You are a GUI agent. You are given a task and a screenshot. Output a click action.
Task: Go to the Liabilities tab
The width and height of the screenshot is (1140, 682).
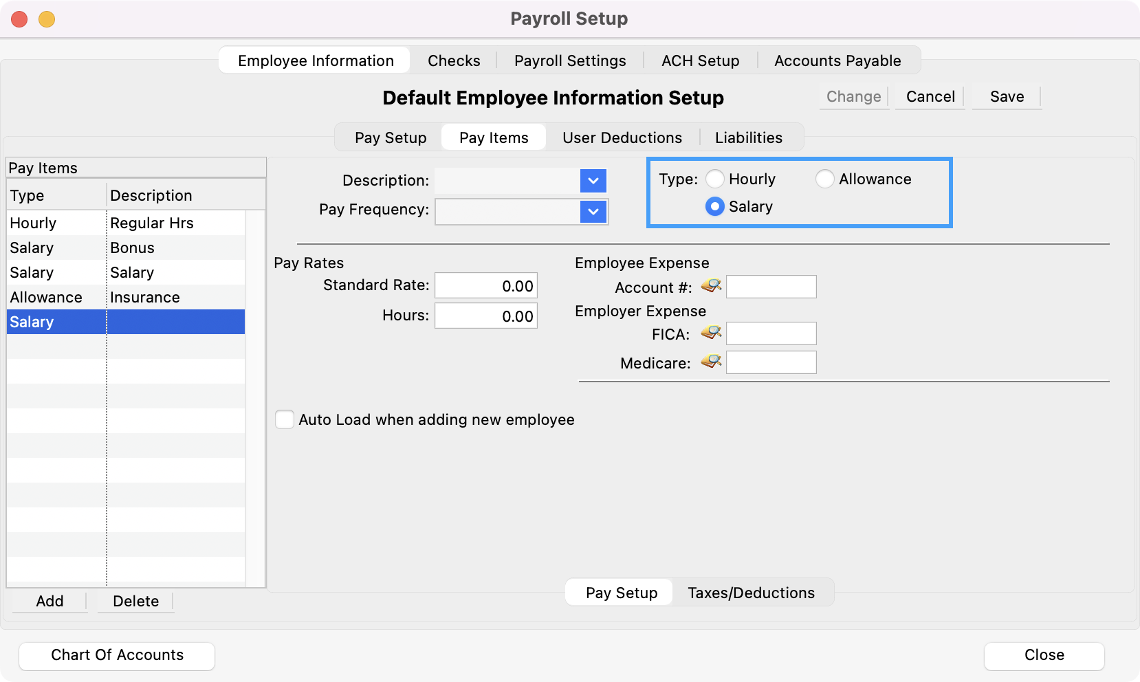(748, 137)
